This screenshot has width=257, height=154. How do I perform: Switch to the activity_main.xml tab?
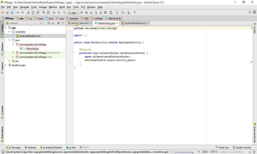(80, 23)
